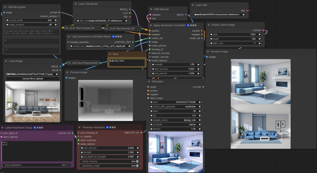The height and width of the screenshot is (173, 317).
Task: Open the ckpt_name checkpoint selector
Action: [x=102, y=21]
